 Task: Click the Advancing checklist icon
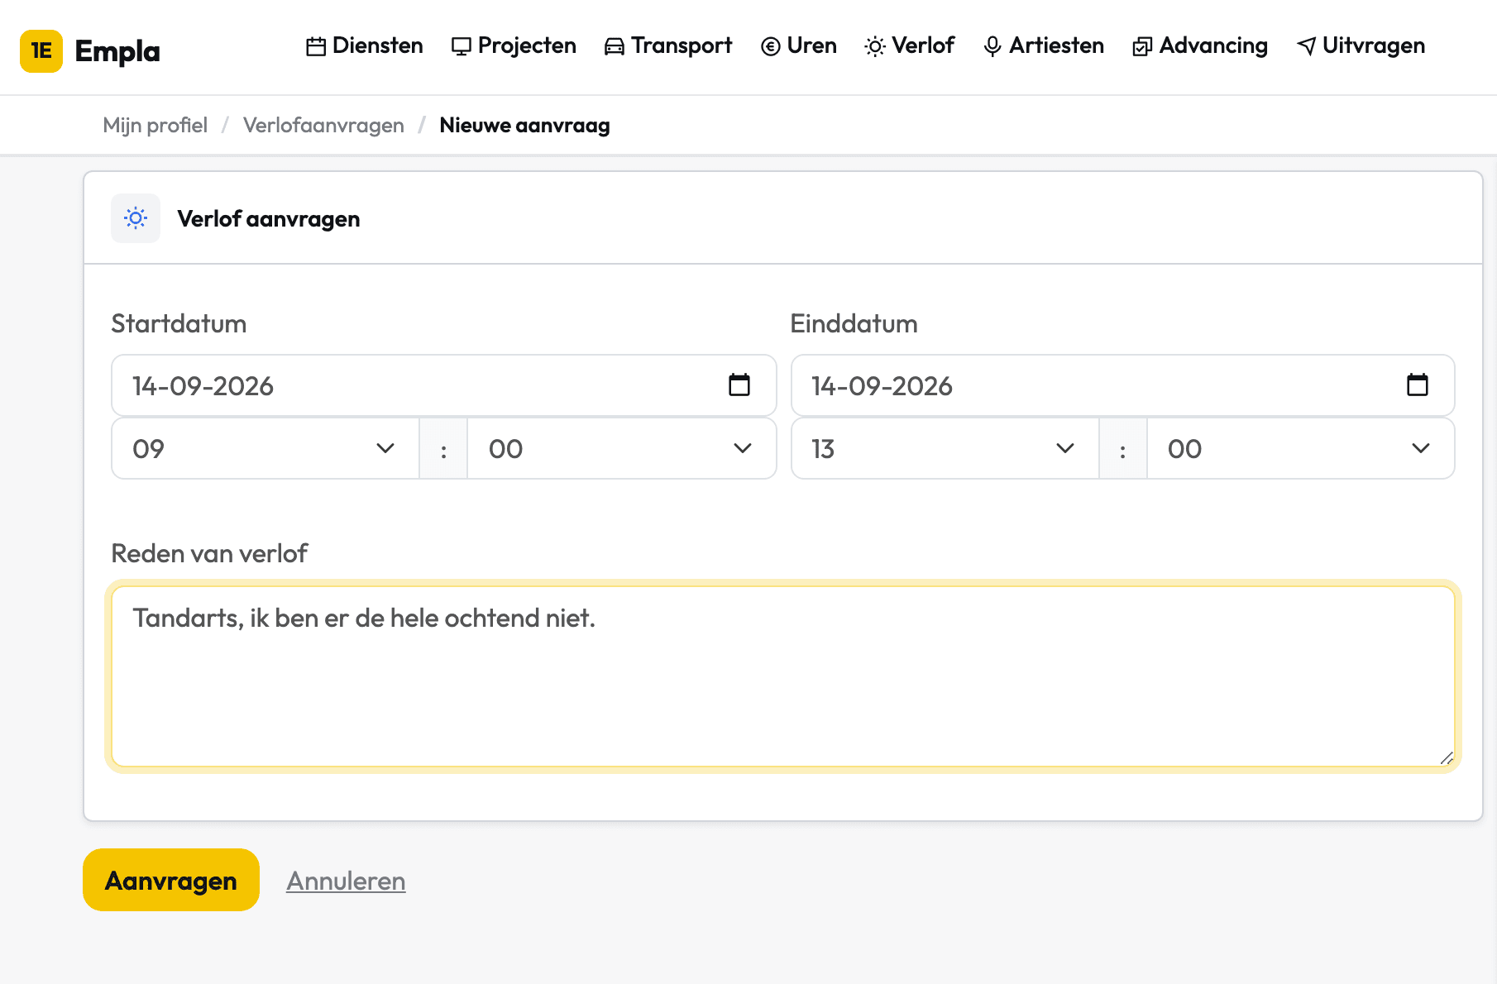(x=1142, y=46)
